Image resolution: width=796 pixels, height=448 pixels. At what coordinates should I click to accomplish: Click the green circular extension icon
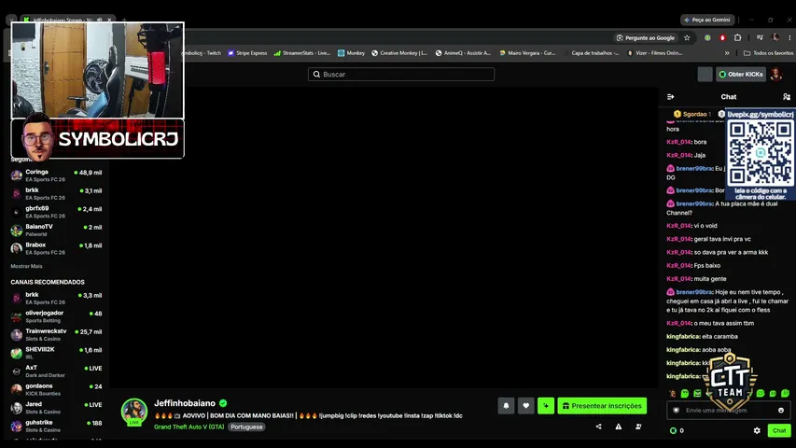(x=707, y=37)
